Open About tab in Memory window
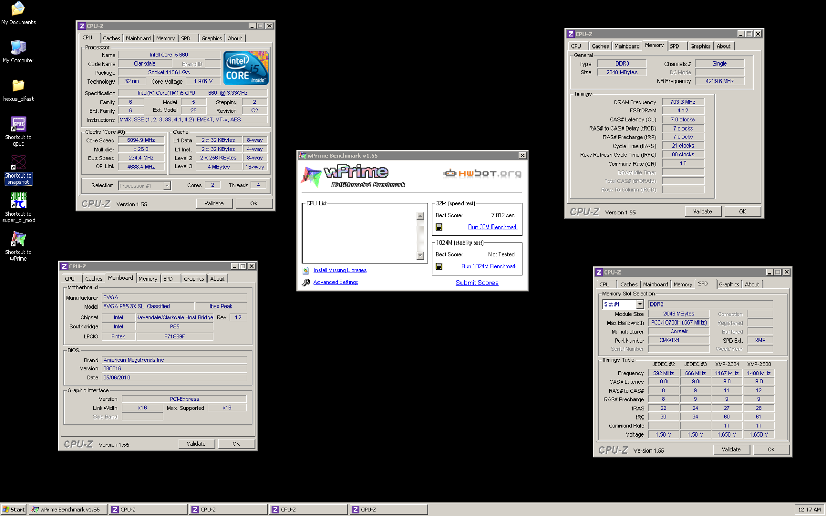The height and width of the screenshot is (516, 826). coord(723,46)
